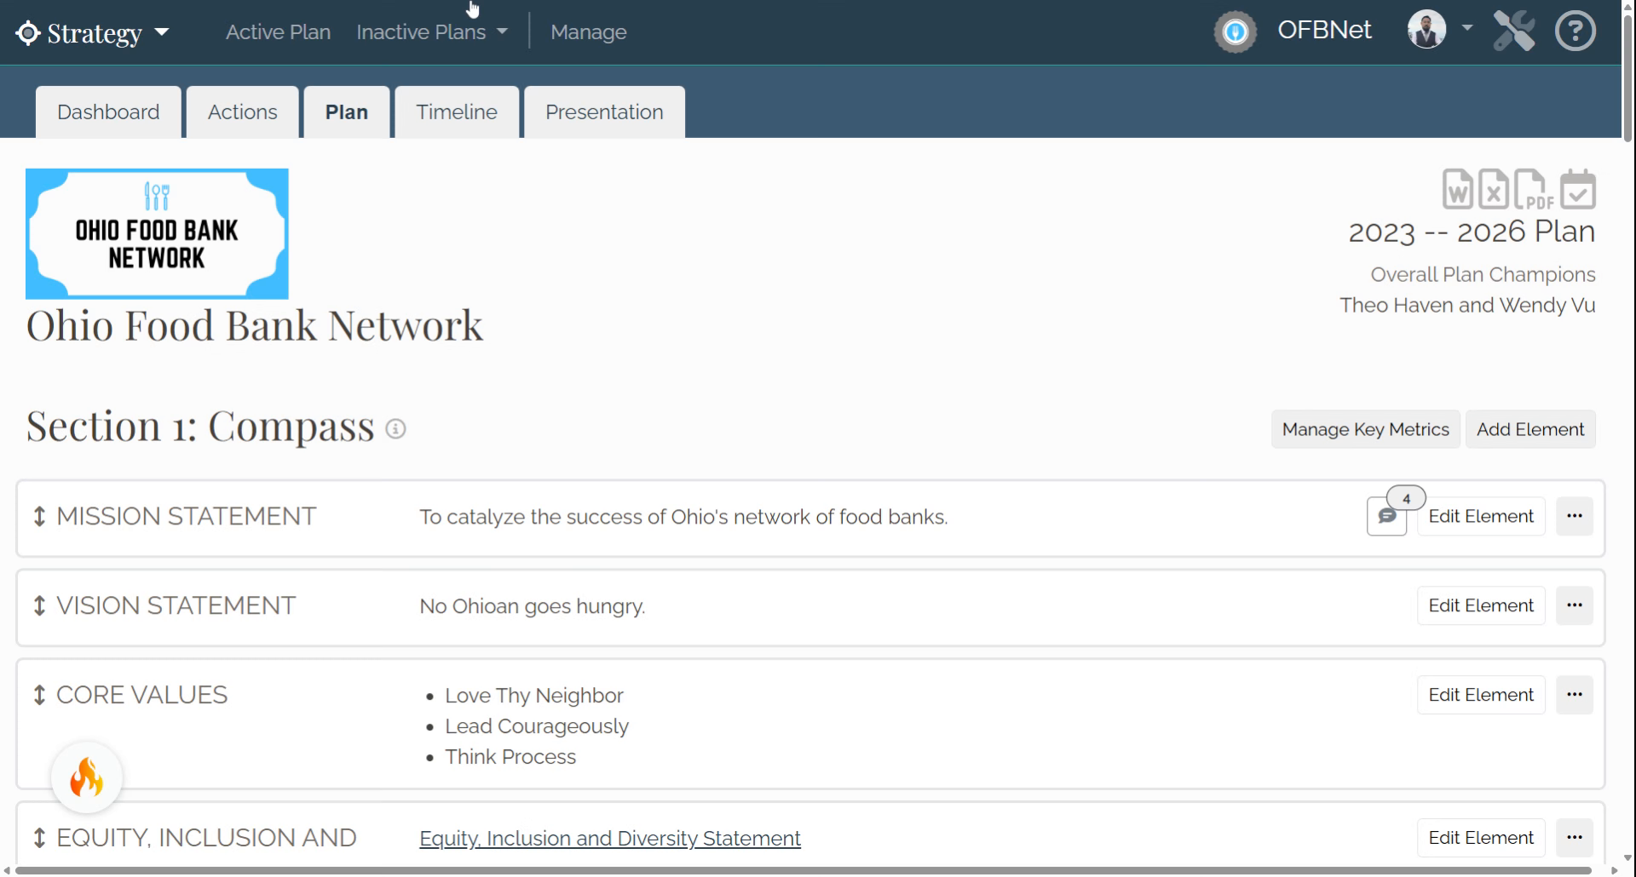Grab the Equity, Inclusion reorder handle
The width and height of the screenshot is (1636, 877).
pyautogui.click(x=39, y=839)
